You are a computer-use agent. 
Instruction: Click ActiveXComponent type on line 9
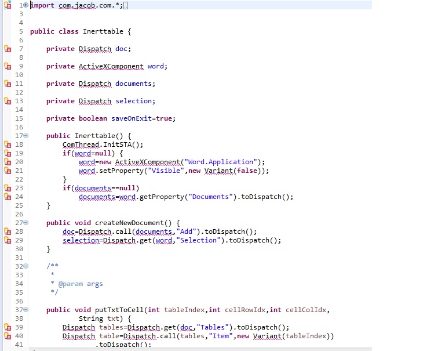[111, 66]
